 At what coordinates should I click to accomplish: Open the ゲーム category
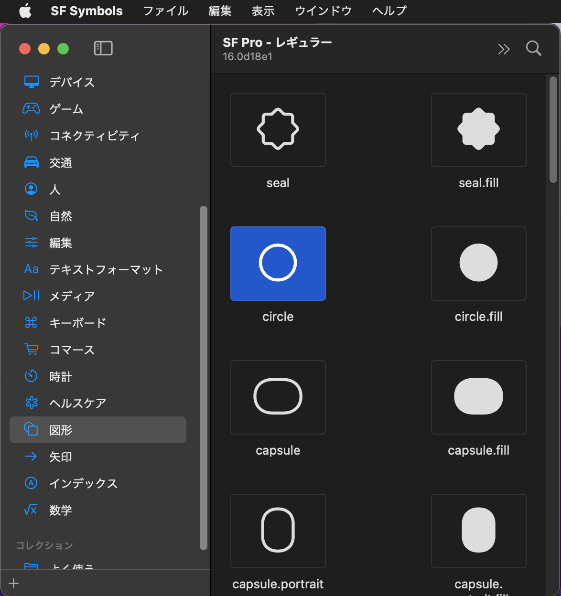click(x=98, y=109)
